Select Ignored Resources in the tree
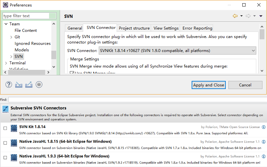Screen dimensions: 267x167 click(32, 44)
